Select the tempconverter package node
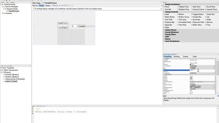Screen dimensions: 219x123 12,9
